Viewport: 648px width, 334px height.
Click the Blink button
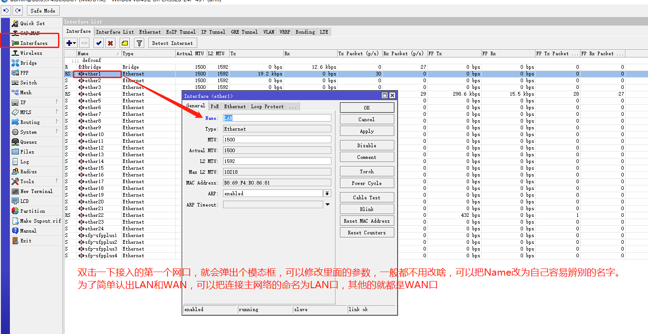367,209
